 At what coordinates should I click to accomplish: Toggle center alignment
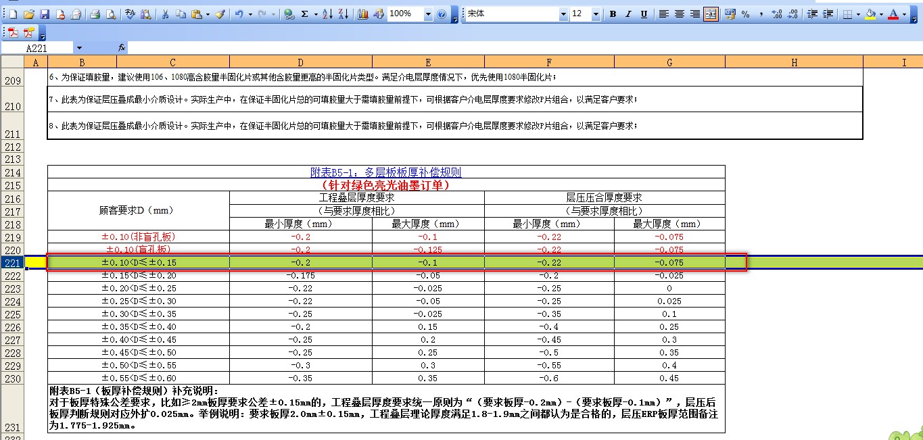(x=680, y=14)
